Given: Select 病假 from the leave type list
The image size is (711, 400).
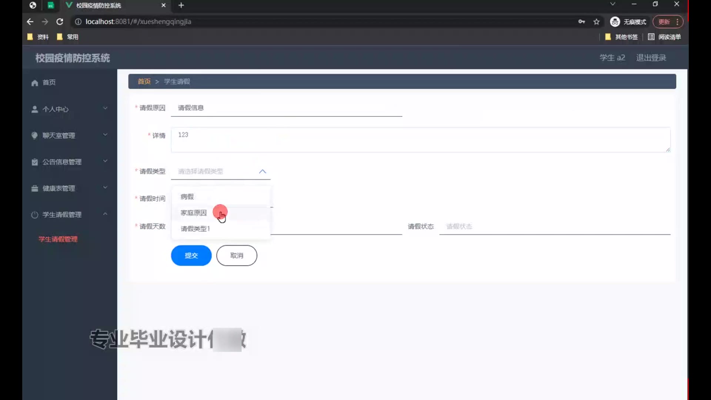Looking at the screenshot, I should [187, 197].
